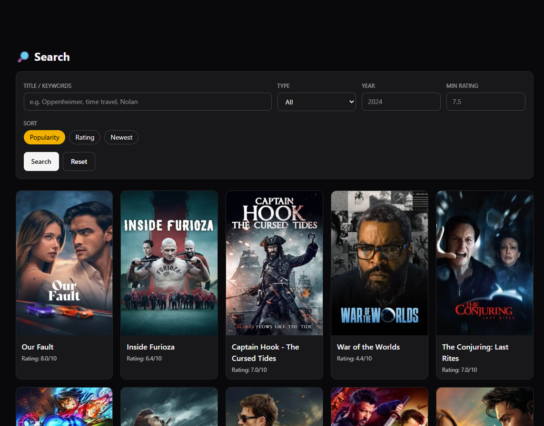Click the Our Fault title text
Image resolution: width=544 pixels, height=426 pixels.
[38, 347]
